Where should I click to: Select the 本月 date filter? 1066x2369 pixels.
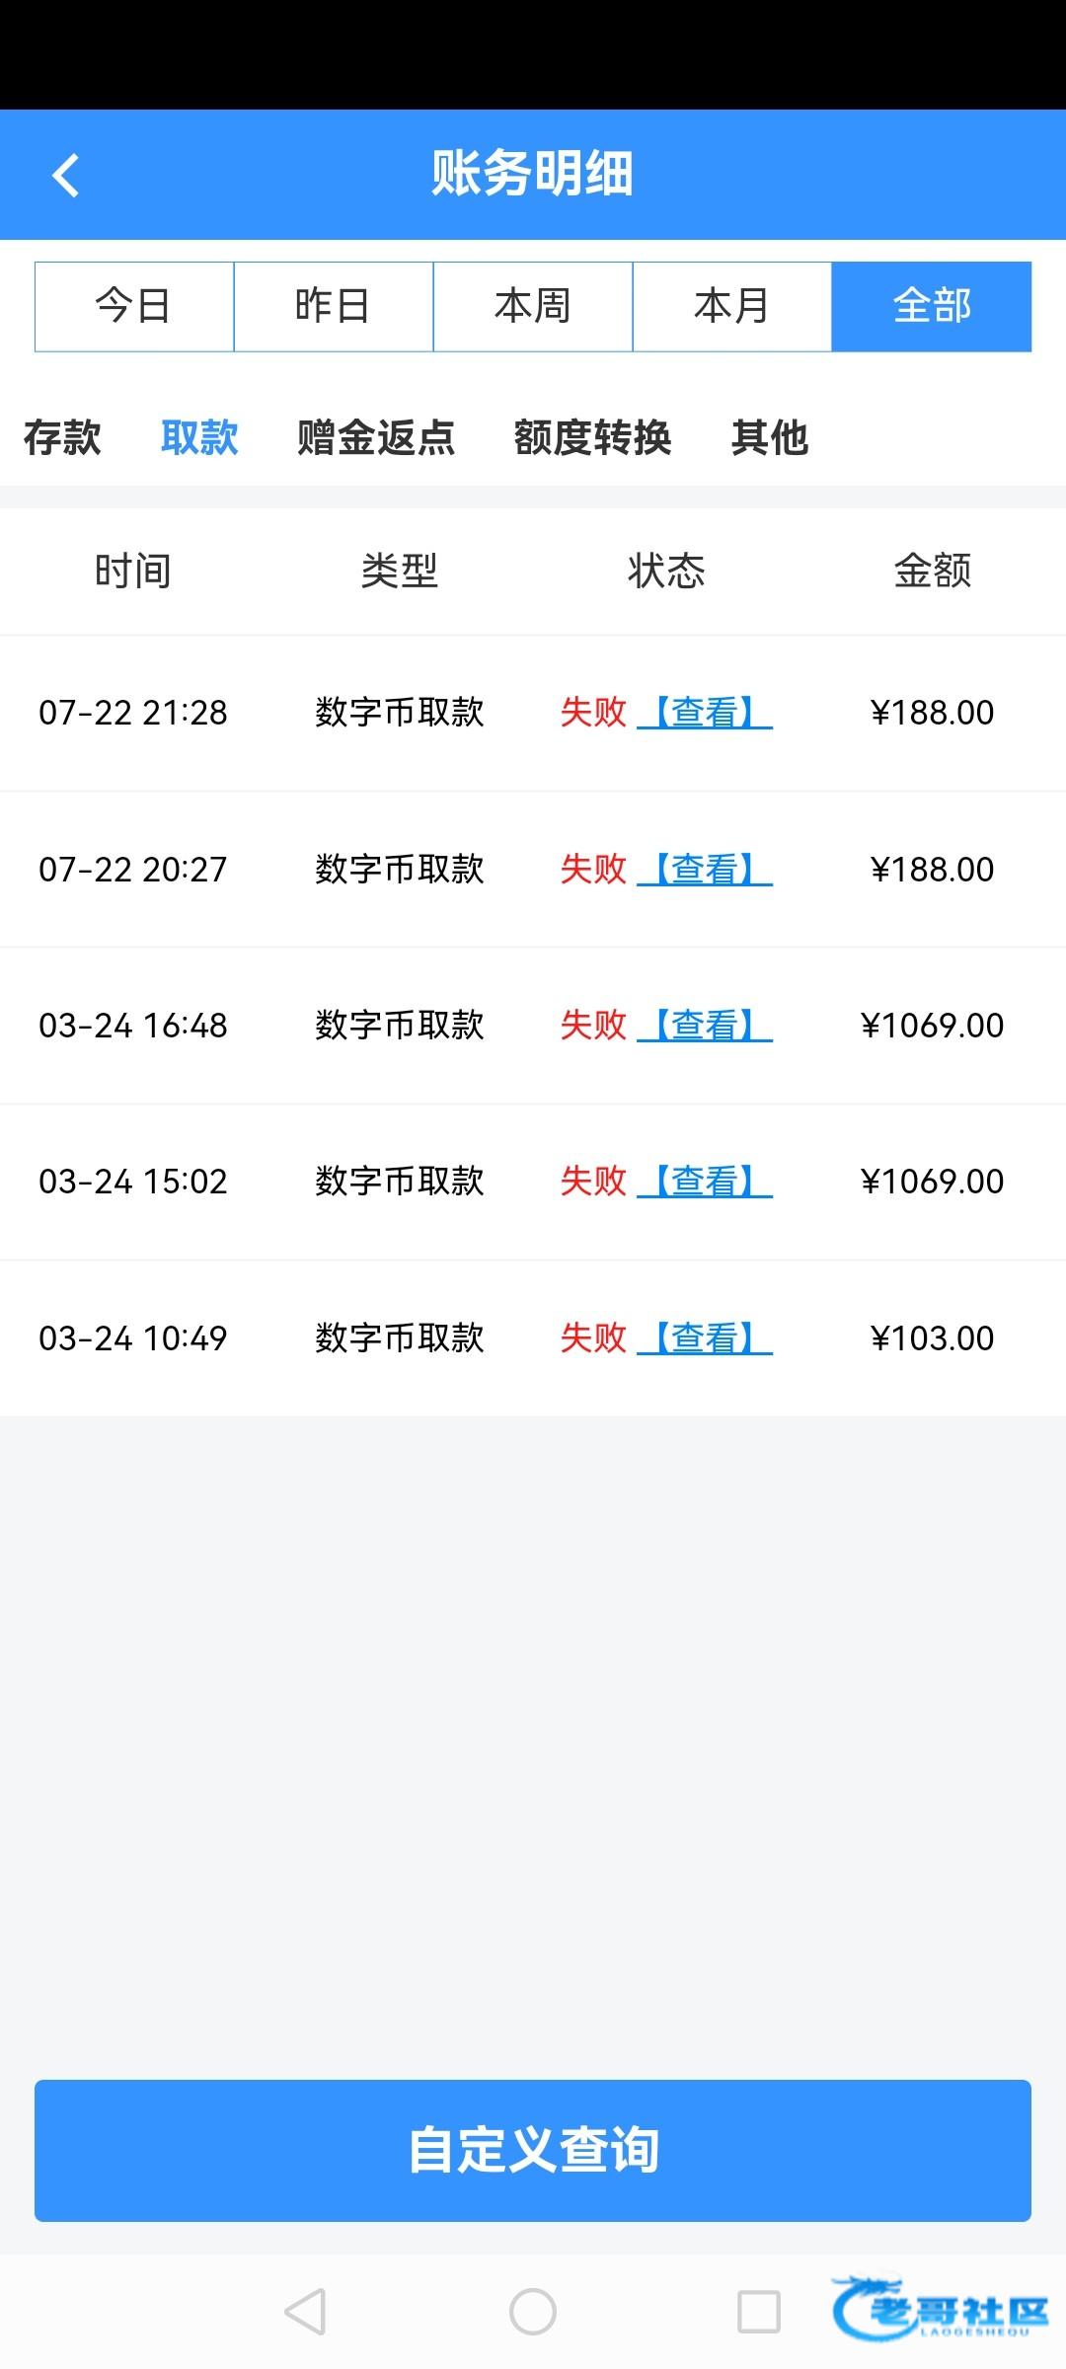pyautogui.click(x=732, y=306)
